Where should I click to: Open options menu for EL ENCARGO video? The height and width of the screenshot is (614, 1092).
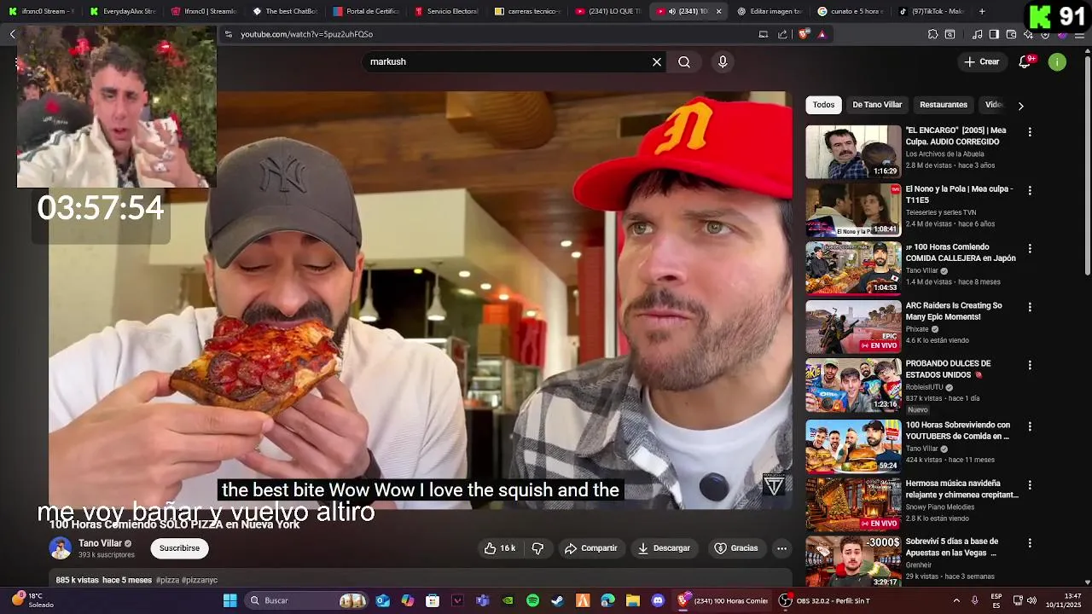coord(1030,132)
